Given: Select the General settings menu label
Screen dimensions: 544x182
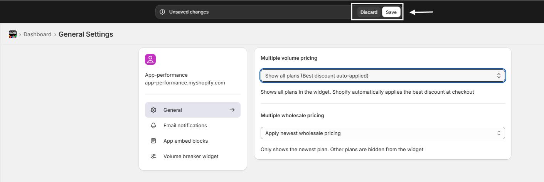Looking at the screenshot, I should pyautogui.click(x=173, y=110).
